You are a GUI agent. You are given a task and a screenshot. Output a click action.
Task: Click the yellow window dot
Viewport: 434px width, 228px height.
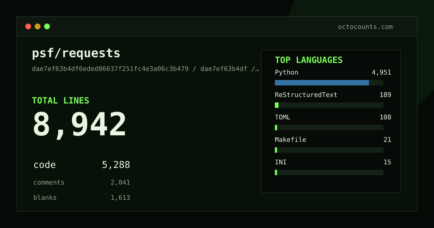38,26
